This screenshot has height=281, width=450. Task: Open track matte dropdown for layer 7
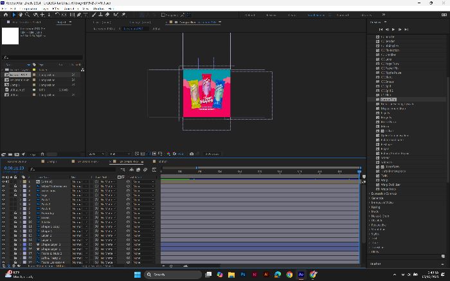(108, 209)
